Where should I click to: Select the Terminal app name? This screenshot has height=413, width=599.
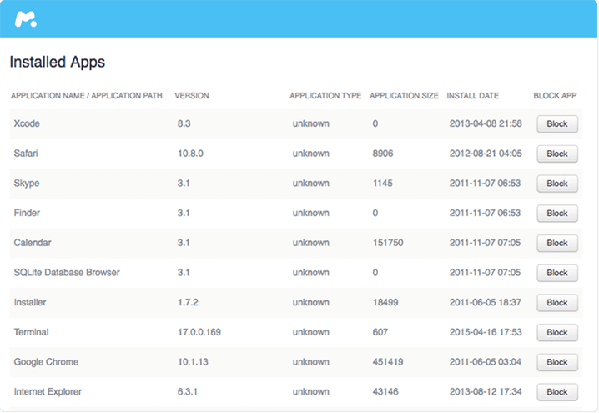pos(32,332)
